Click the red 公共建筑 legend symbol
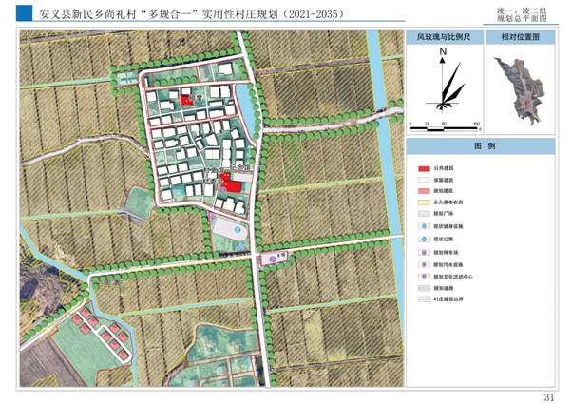 click(424, 168)
